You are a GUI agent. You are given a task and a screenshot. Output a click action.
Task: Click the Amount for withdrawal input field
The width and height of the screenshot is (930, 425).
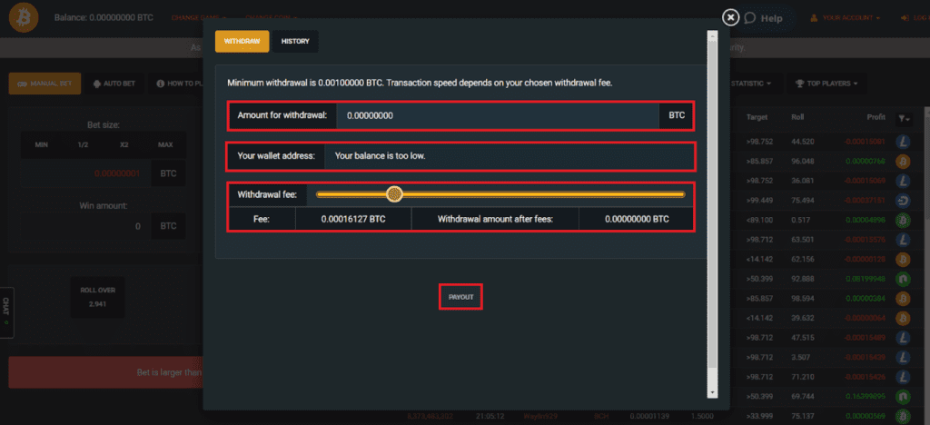[498, 115]
